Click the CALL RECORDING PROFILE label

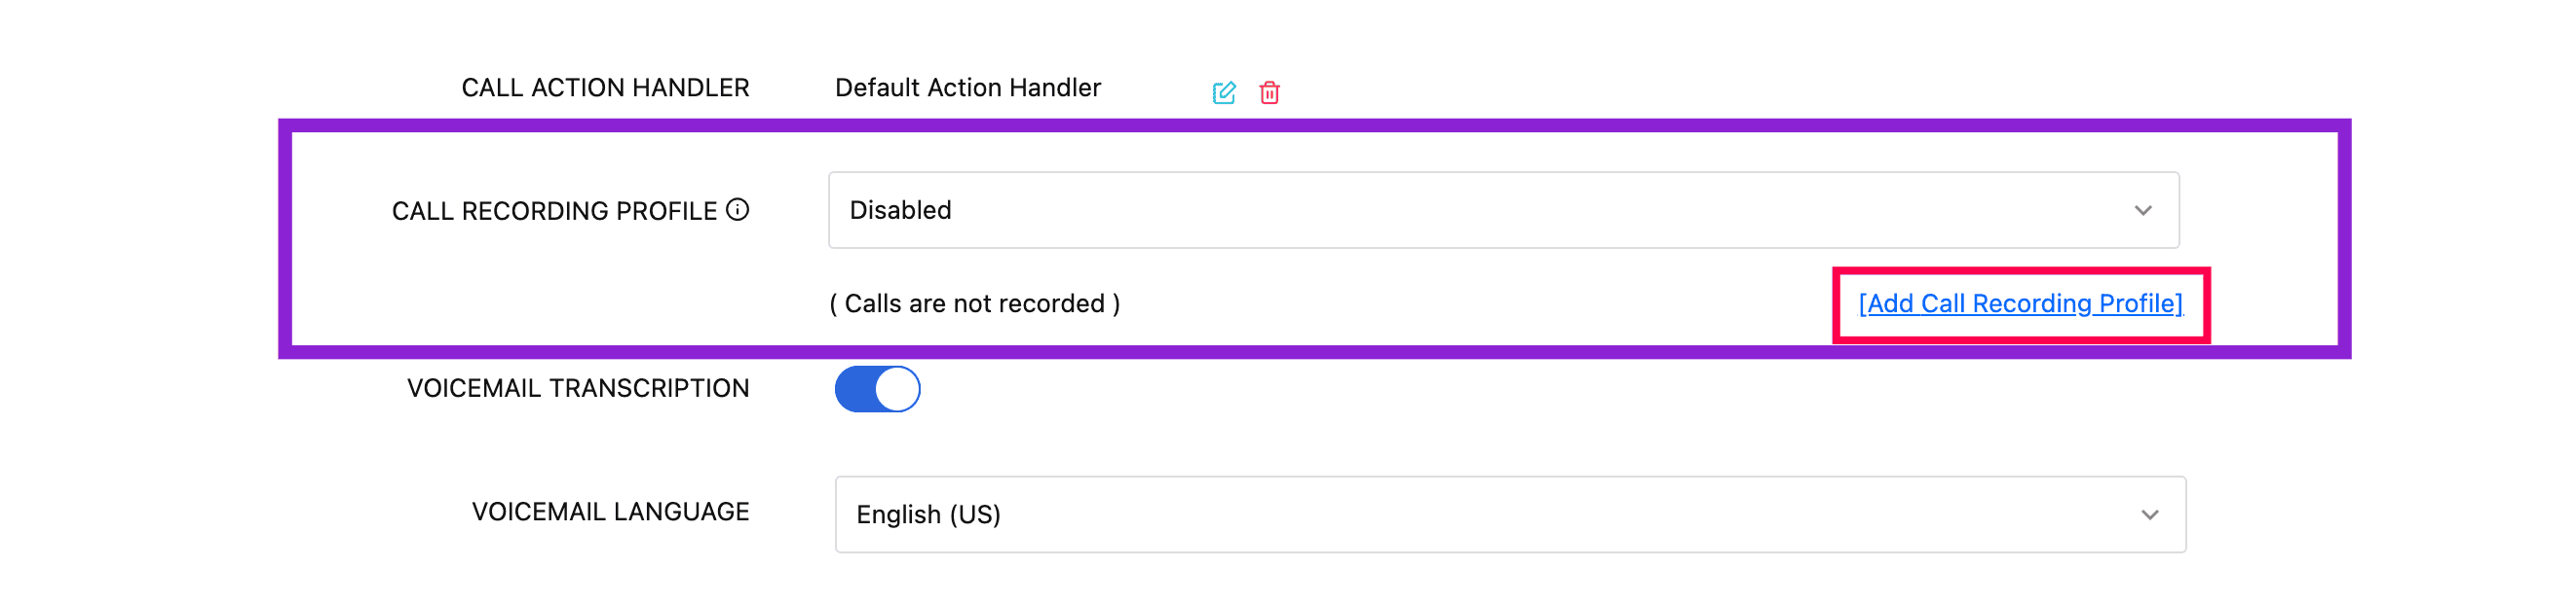pos(554,211)
